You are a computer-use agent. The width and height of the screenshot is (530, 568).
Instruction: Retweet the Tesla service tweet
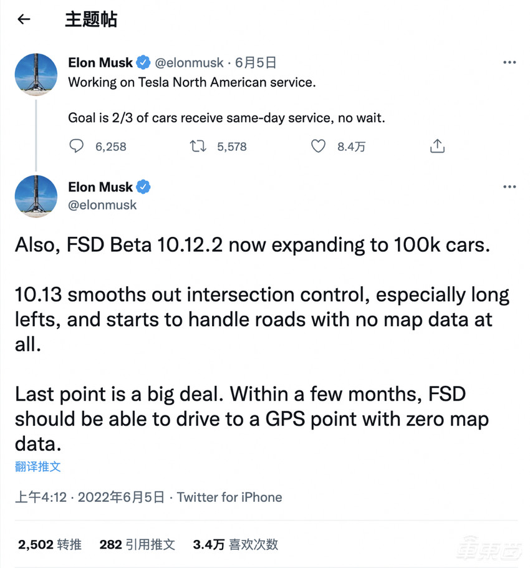pos(197,146)
